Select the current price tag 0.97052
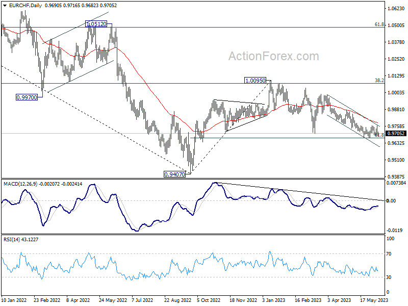 pyautogui.click(x=396, y=134)
